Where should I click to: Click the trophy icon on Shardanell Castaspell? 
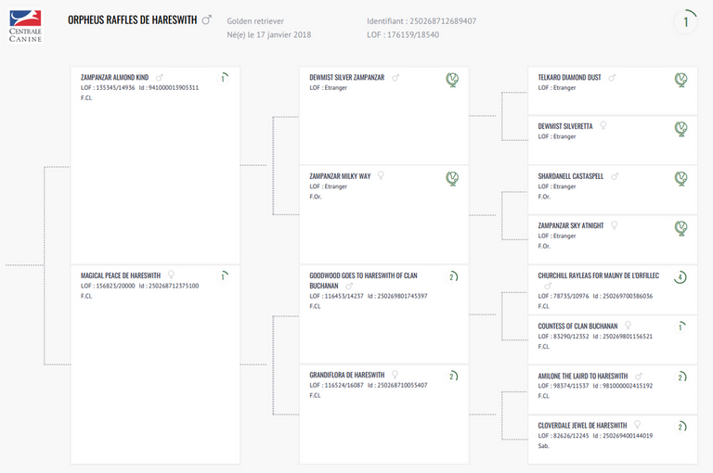point(681,178)
